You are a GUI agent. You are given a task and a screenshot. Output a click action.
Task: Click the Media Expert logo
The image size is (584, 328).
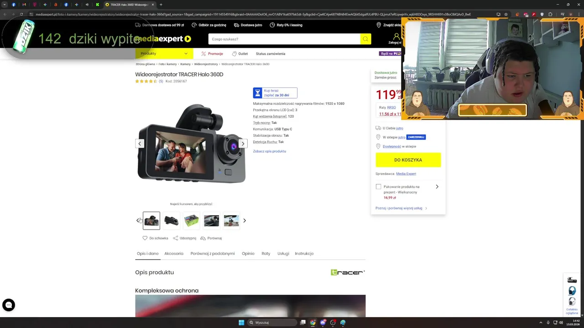(163, 39)
